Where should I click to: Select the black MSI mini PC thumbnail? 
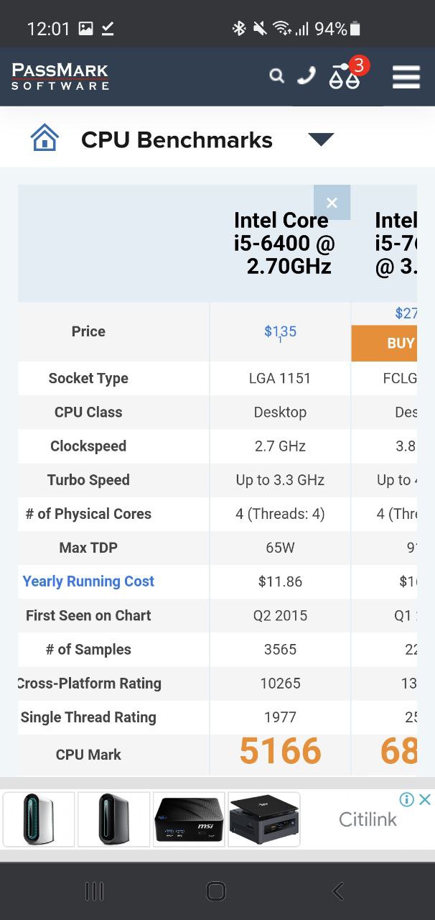(190, 819)
